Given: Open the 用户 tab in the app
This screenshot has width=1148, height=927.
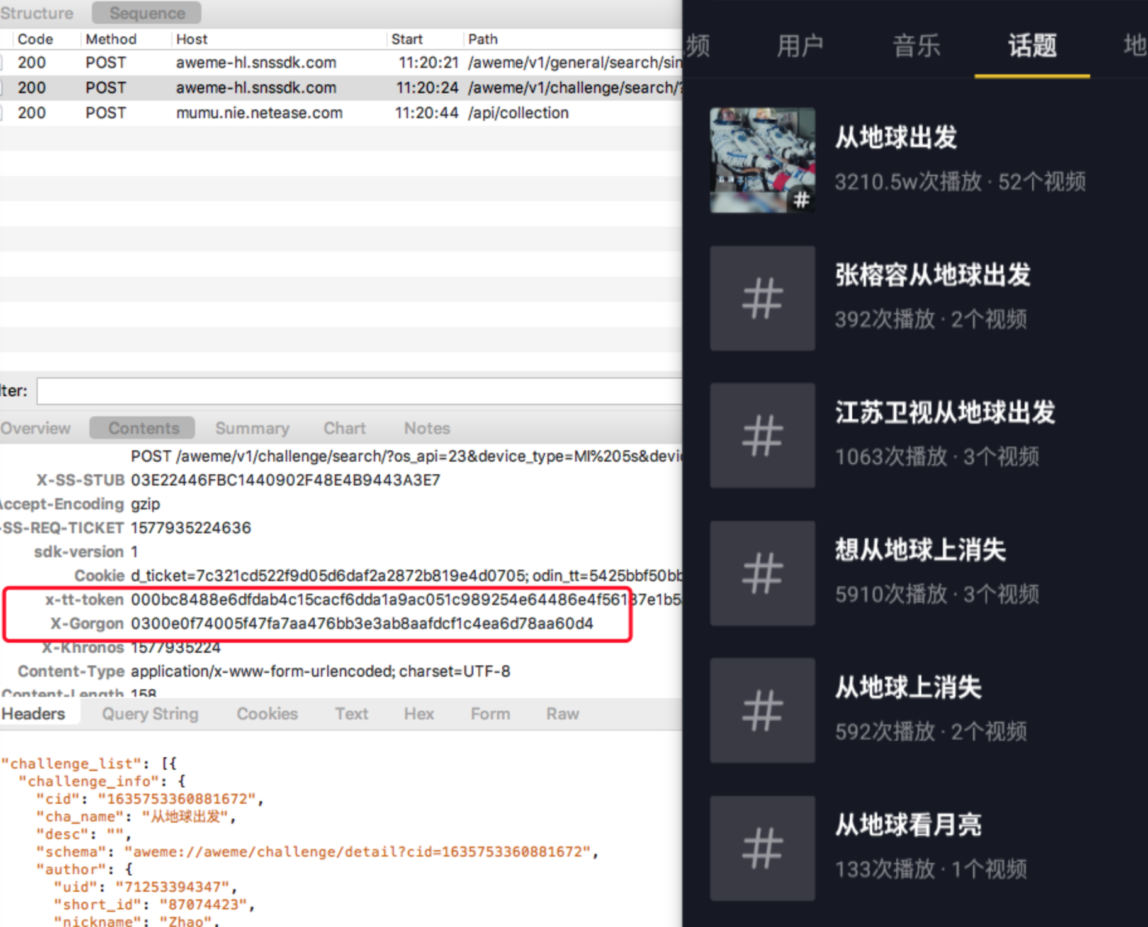Looking at the screenshot, I should pyautogui.click(x=799, y=46).
